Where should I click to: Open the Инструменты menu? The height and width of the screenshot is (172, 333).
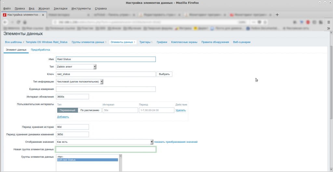(x=81, y=8)
